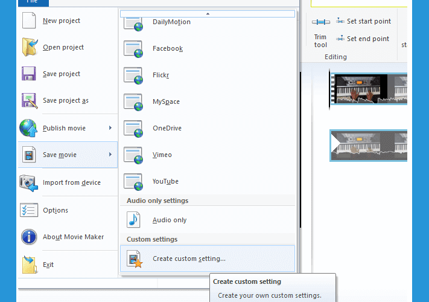The height and width of the screenshot is (302, 429).
Task: Select the Trim tool icon
Action: pyautogui.click(x=320, y=22)
